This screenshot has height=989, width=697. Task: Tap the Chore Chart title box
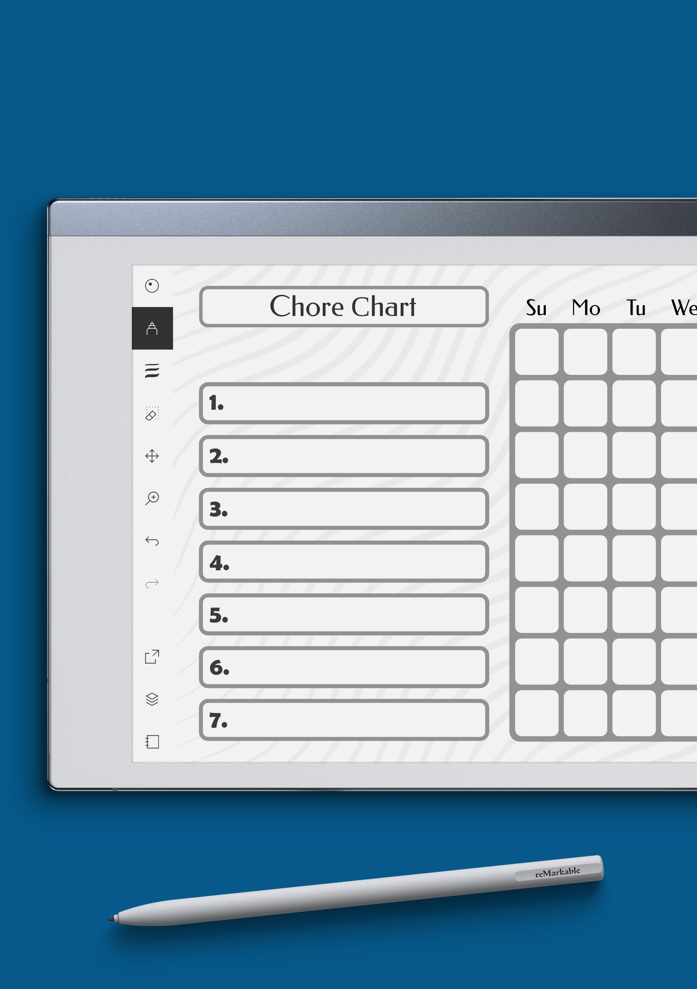344,307
